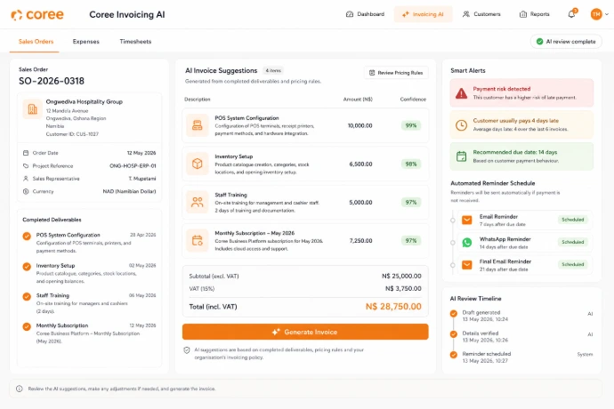Click the shield icon beside AI suggestions note
614x409 pixels.
pos(187,350)
